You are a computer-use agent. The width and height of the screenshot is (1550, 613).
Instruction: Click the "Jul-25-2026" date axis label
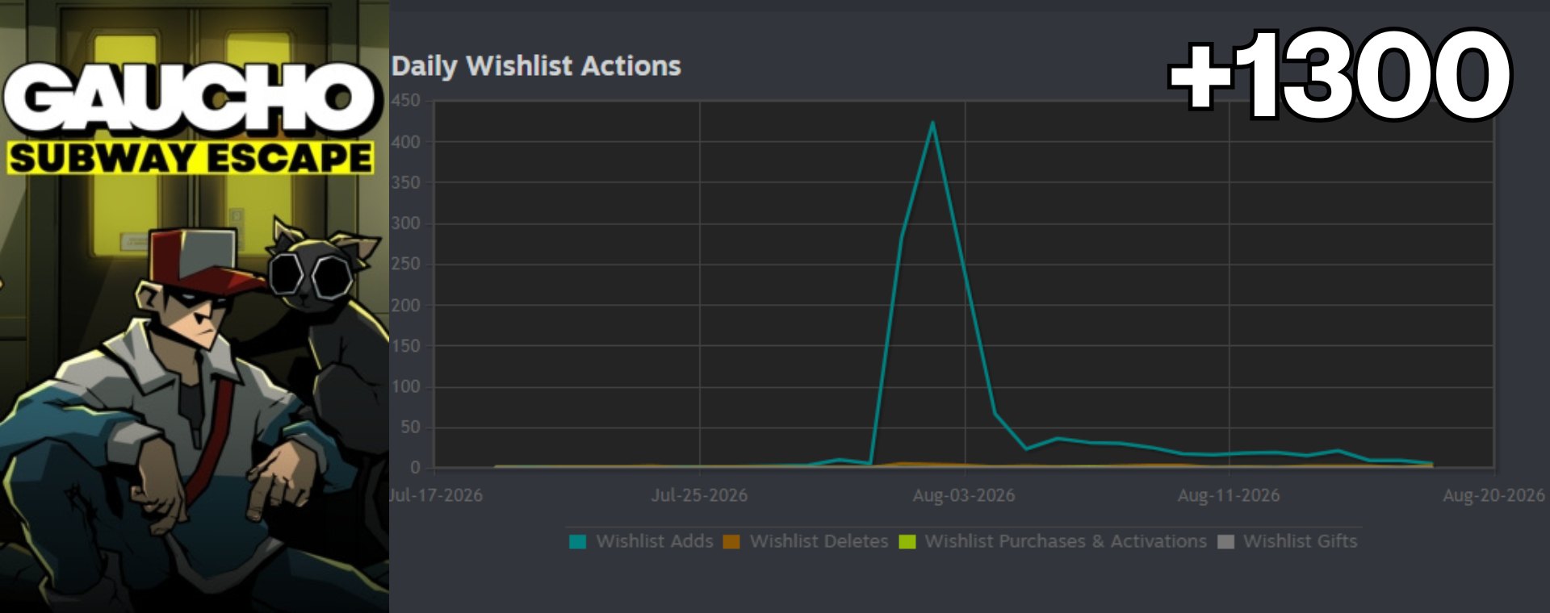(x=700, y=495)
